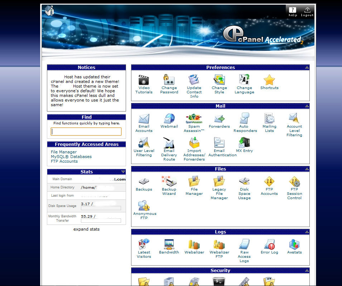Open FTP Accounts
The width and height of the screenshot is (342, 286).
[269, 183]
